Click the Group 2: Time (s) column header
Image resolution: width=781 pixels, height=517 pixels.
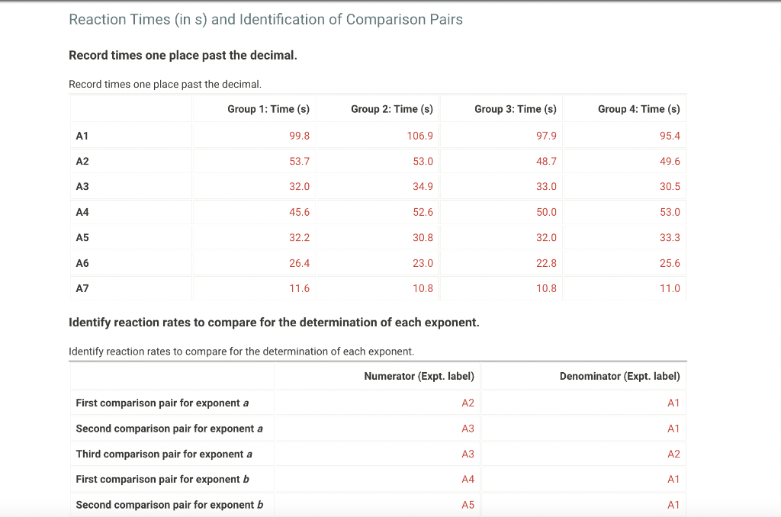tap(392, 109)
